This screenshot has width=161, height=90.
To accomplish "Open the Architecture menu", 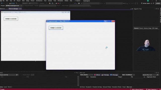I will click(x=39, y=1).
